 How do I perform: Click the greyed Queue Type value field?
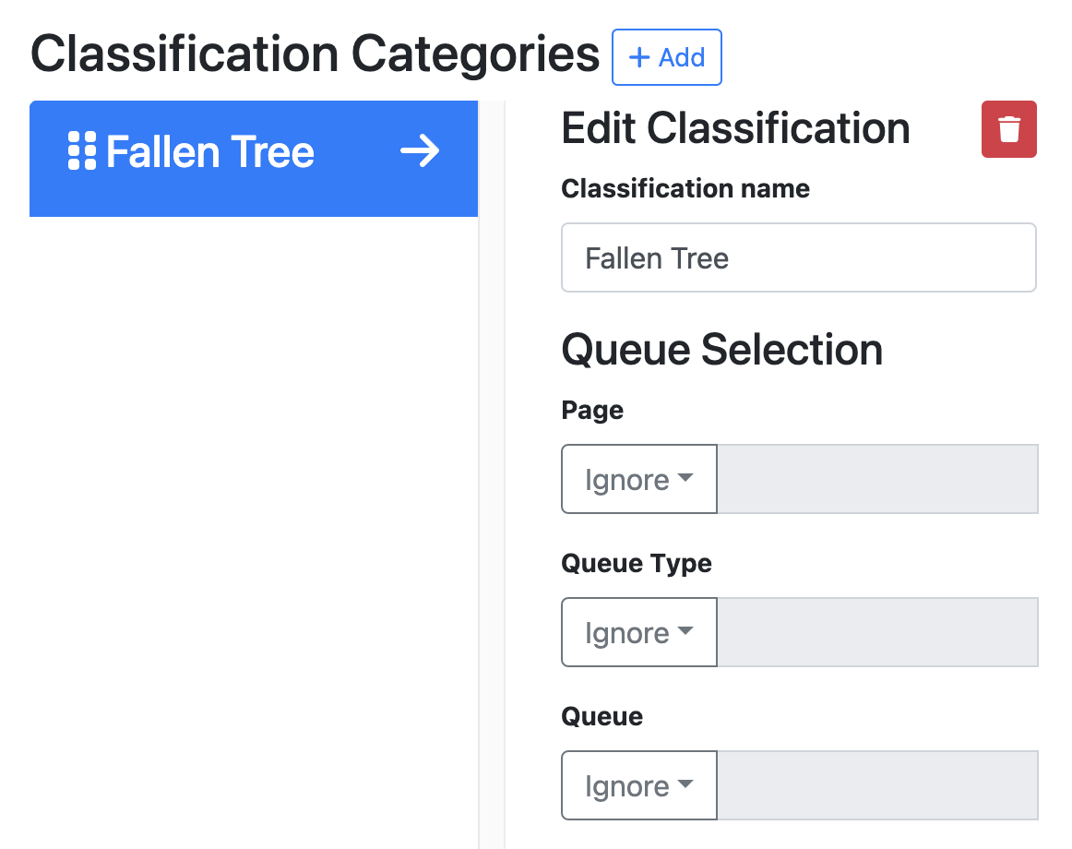click(x=877, y=633)
